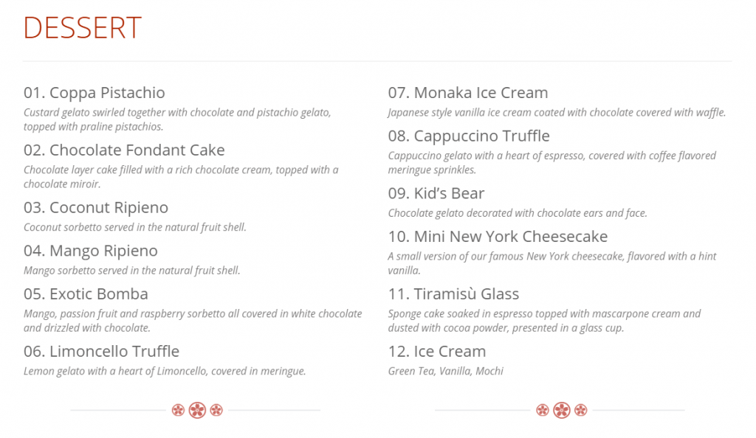Click the leftmost small flower under Limoncello Truffle

tap(178, 410)
